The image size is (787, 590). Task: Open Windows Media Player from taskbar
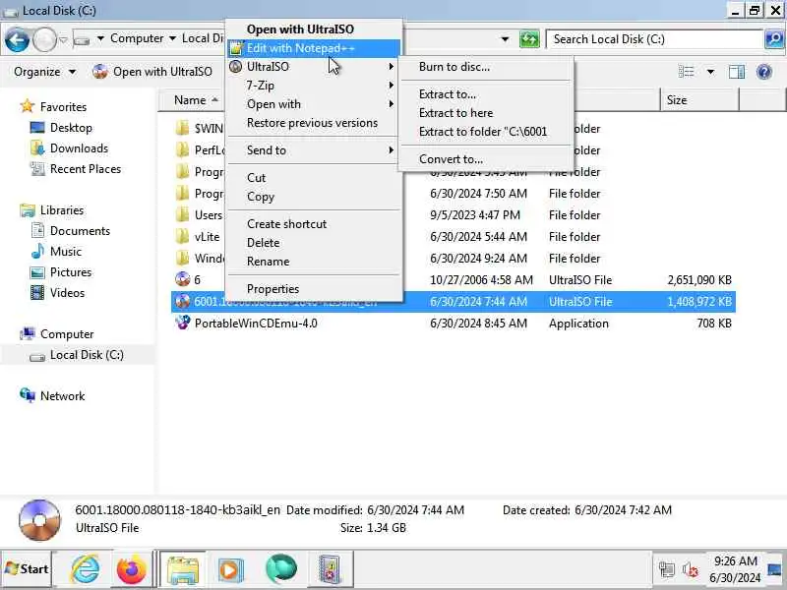pyautogui.click(x=230, y=569)
